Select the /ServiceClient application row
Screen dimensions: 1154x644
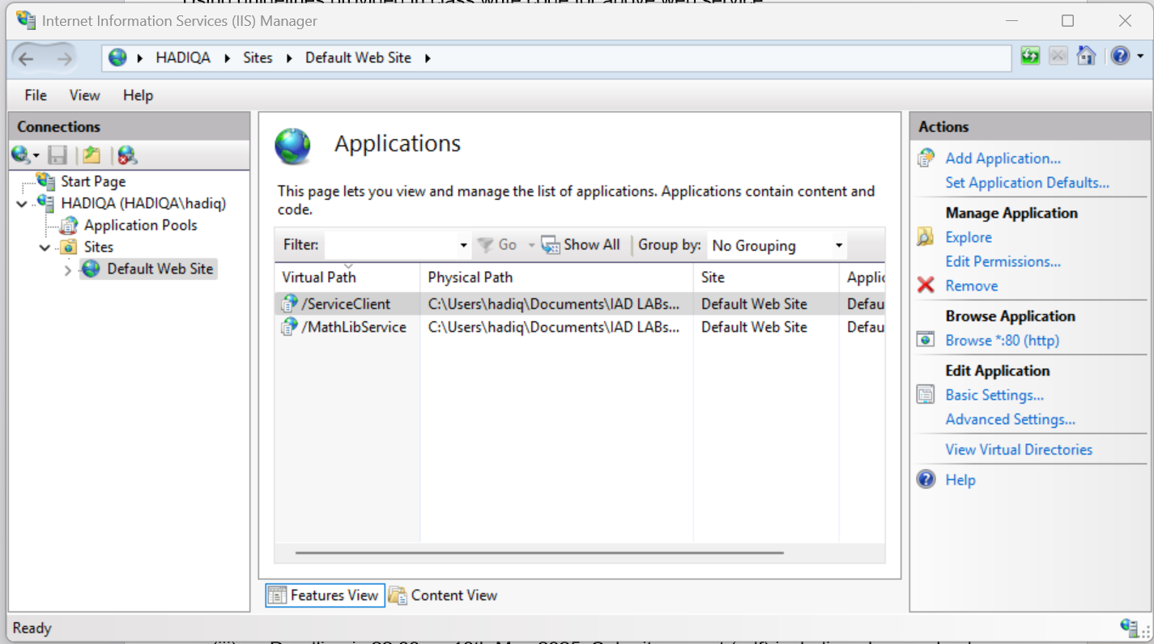[x=579, y=304]
